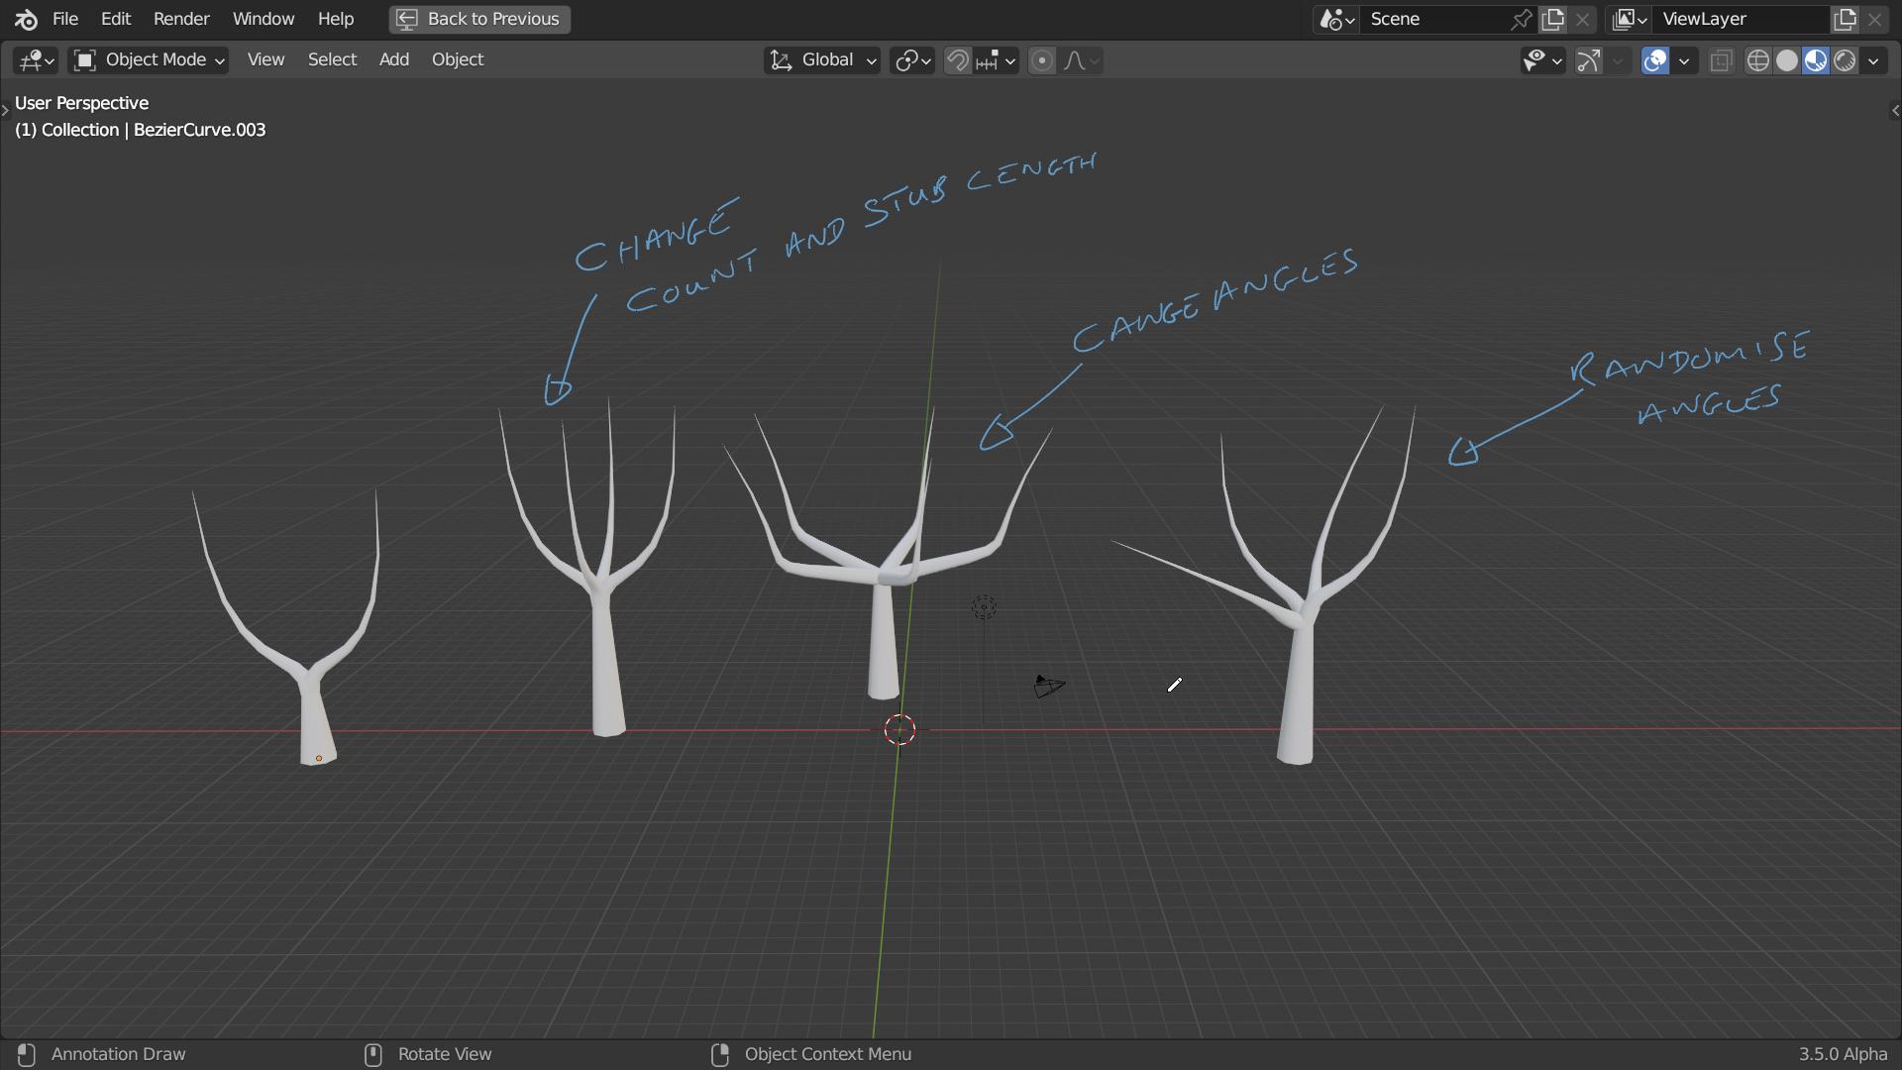
Task: Click the Annotation Draw status bar hint
Action: (x=118, y=1054)
